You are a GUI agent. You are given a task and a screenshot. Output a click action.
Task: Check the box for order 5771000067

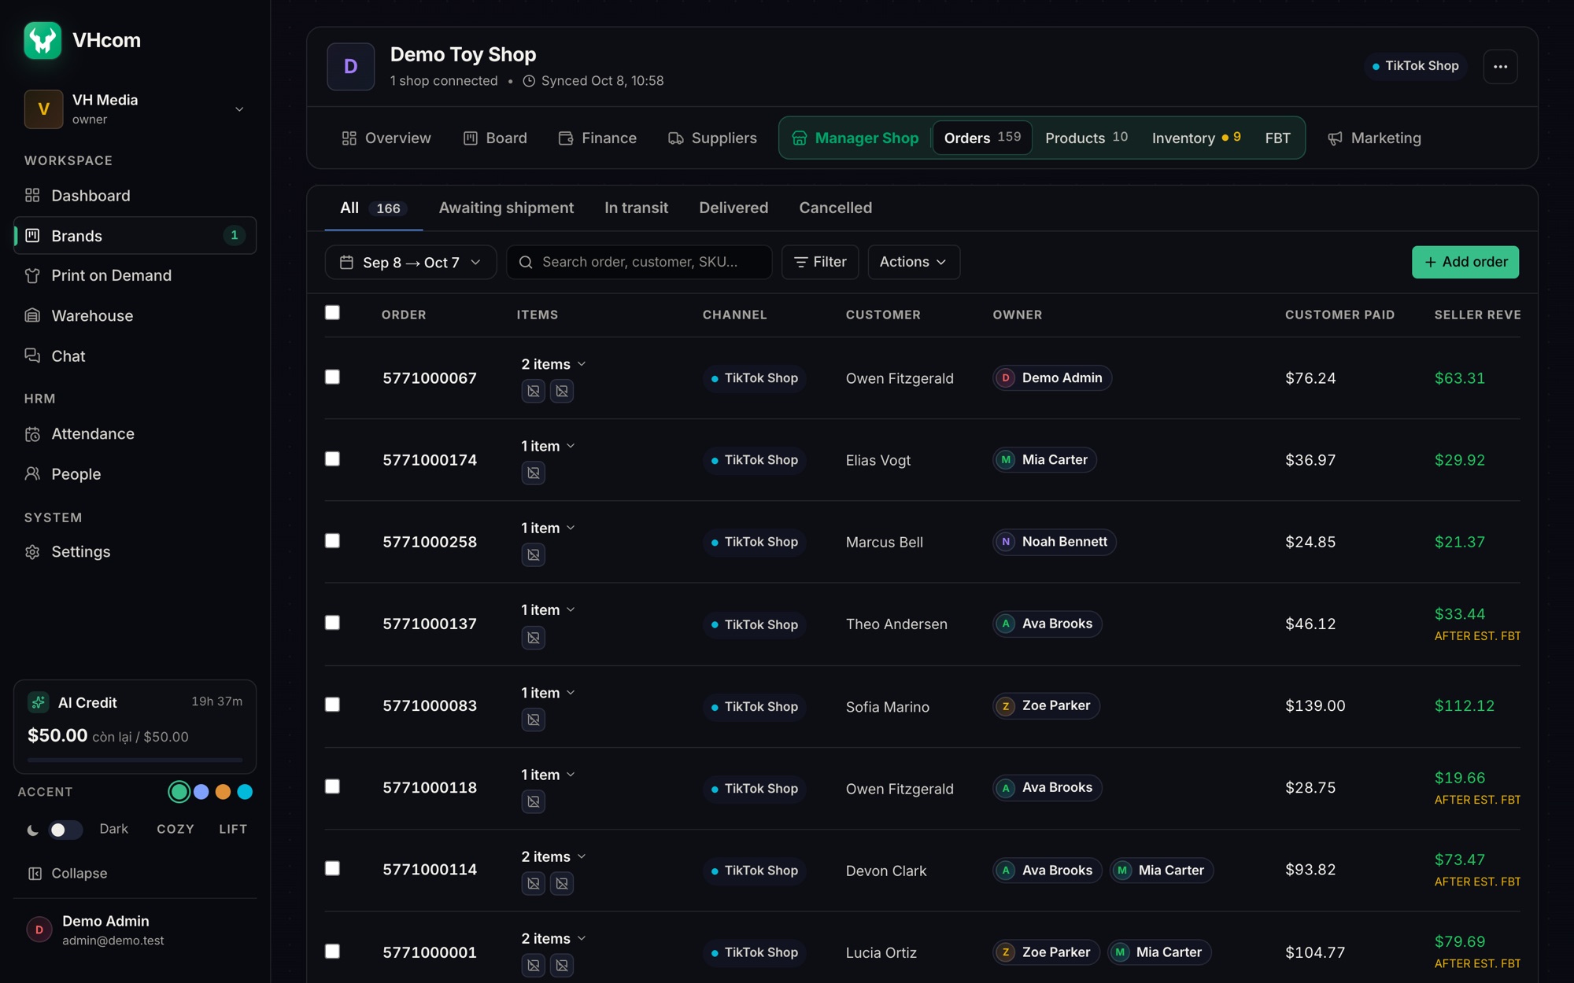(x=332, y=377)
